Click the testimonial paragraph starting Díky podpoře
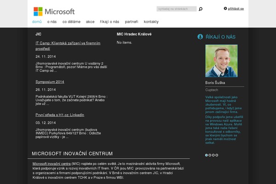276x184 pixels. [224, 130]
